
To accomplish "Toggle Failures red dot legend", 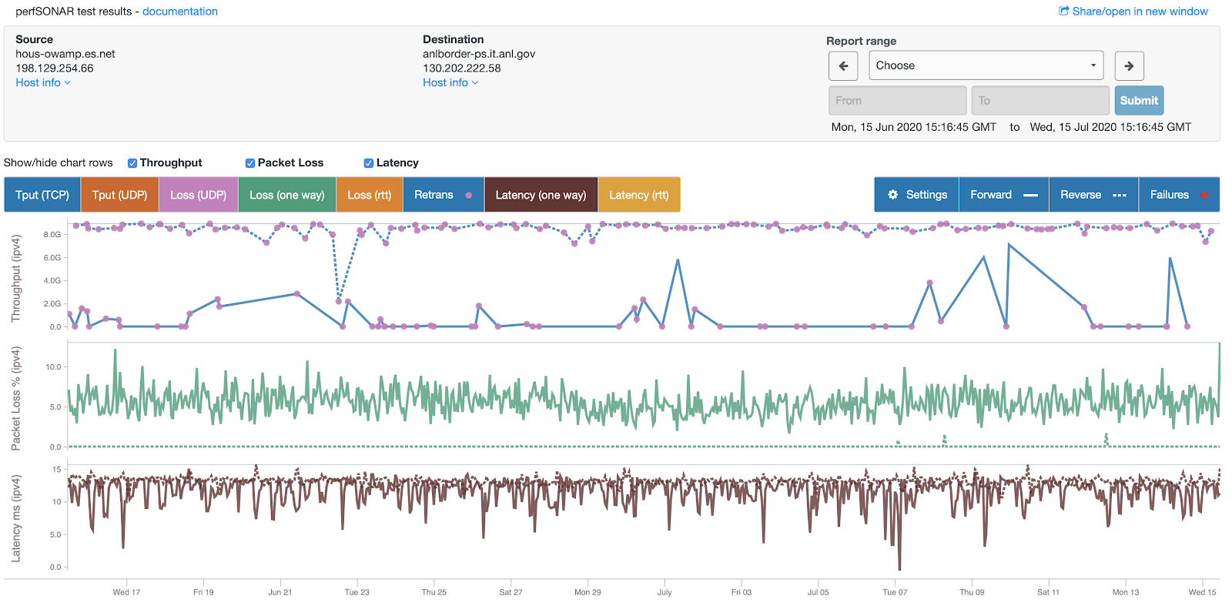I will 1179,195.
